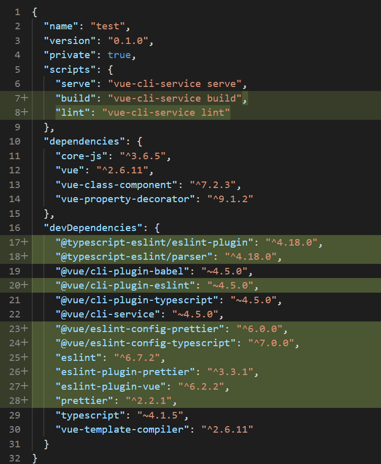
Task: Click the "build" script key
Action: (76, 98)
